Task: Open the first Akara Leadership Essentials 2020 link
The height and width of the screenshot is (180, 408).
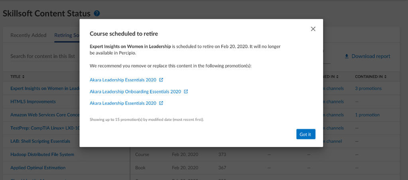Action: (x=123, y=80)
